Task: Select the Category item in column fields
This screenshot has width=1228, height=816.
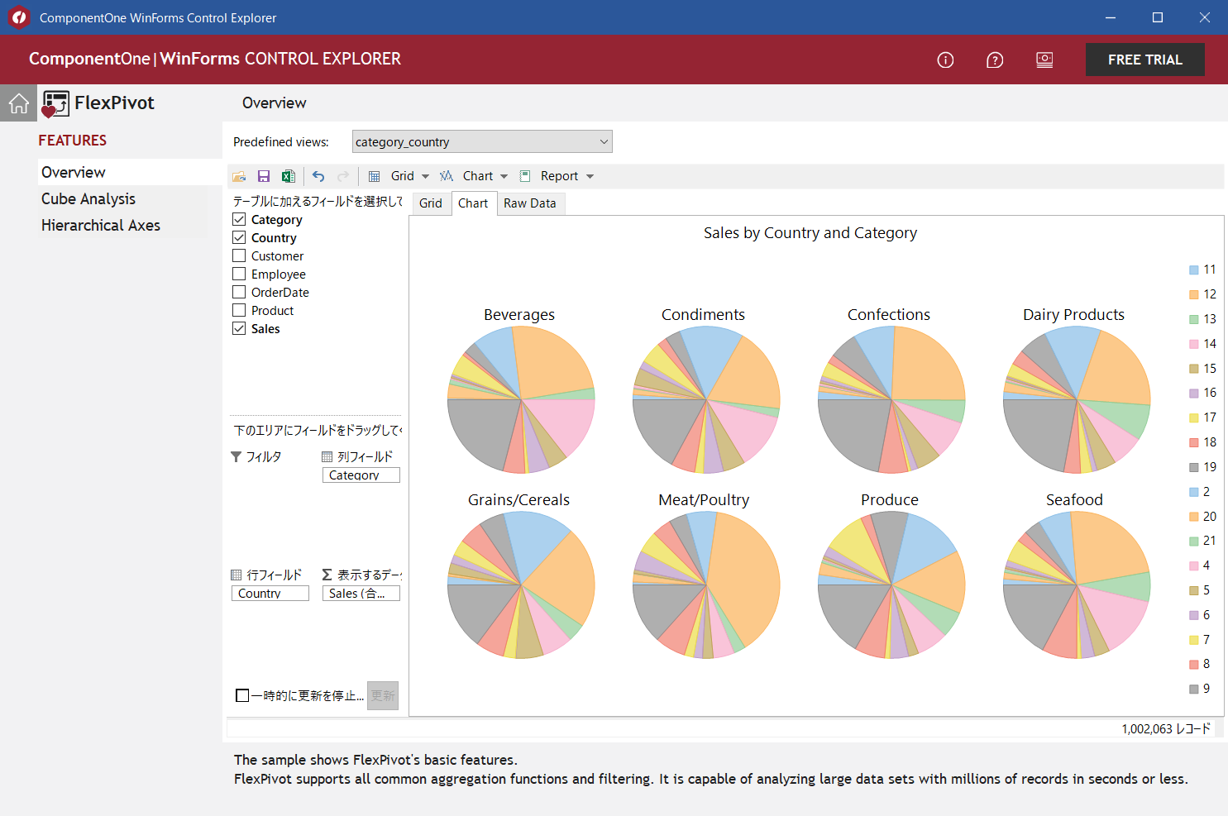Action: [x=361, y=475]
